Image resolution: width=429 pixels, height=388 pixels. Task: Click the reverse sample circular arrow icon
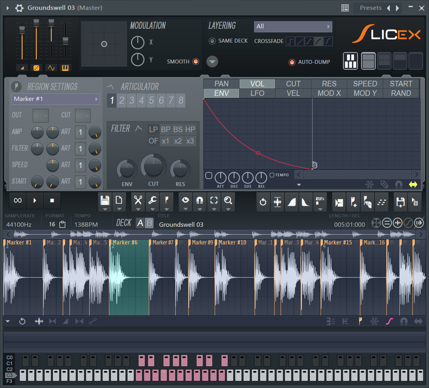263,202
